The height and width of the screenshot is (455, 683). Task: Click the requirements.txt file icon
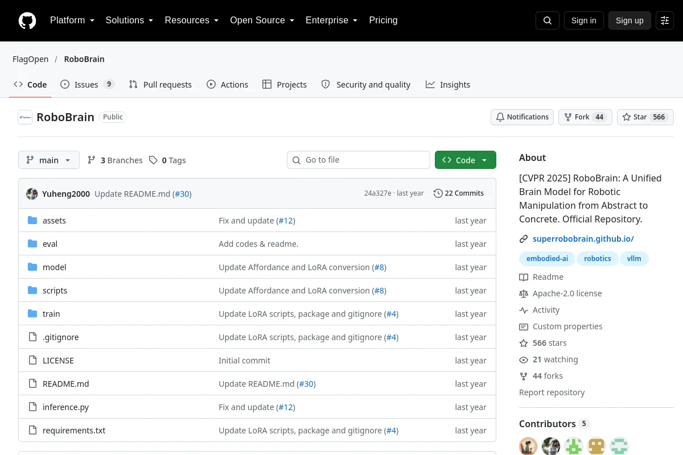pos(32,431)
